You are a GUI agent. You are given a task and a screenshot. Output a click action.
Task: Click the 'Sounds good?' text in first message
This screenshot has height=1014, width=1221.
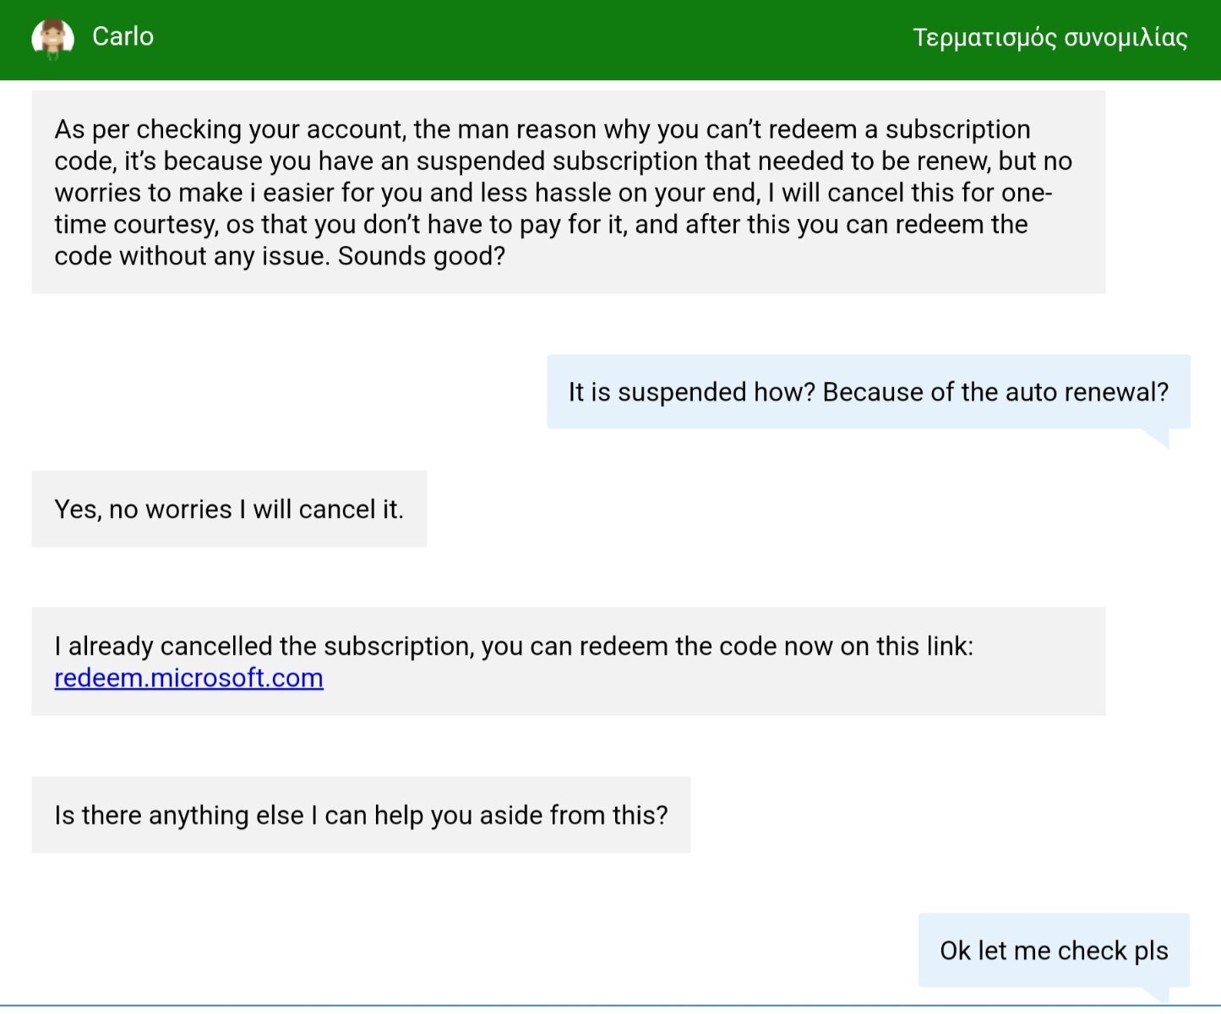[x=422, y=256]
